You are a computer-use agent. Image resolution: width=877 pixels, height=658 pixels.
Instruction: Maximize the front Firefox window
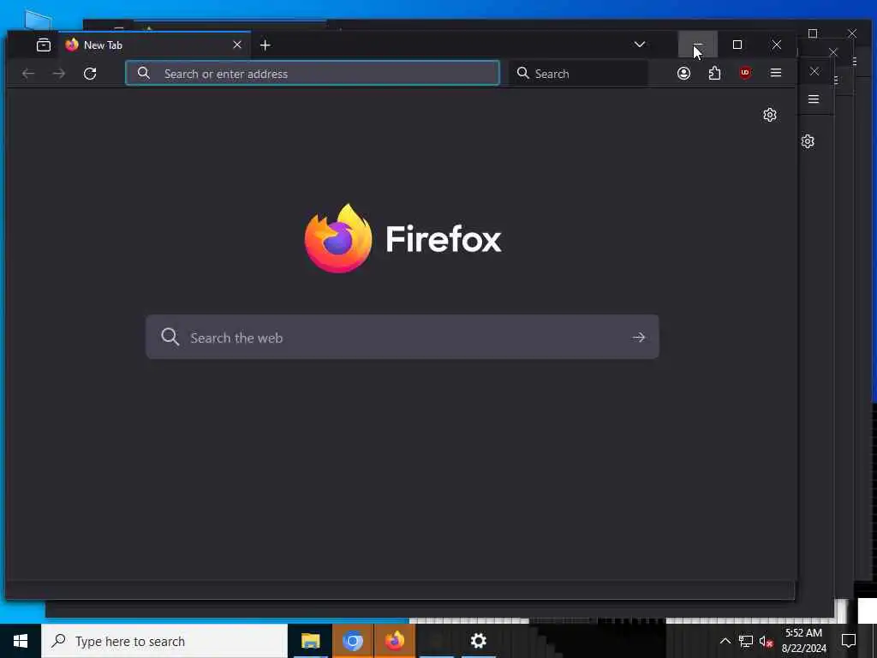pyautogui.click(x=737, y=45)
